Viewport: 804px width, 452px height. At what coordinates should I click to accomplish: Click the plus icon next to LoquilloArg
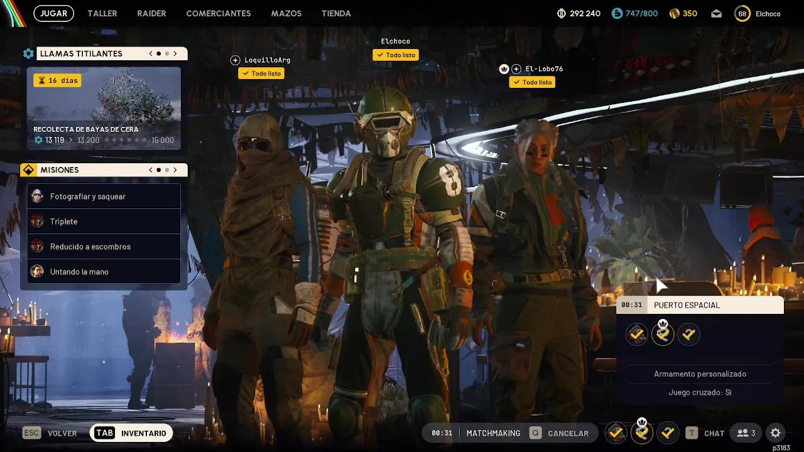tap(235, 60)
